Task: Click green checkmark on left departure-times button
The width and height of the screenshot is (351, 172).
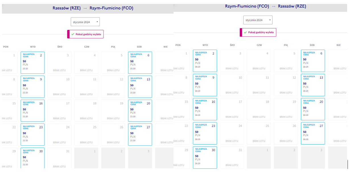Action: coord(73,34)
